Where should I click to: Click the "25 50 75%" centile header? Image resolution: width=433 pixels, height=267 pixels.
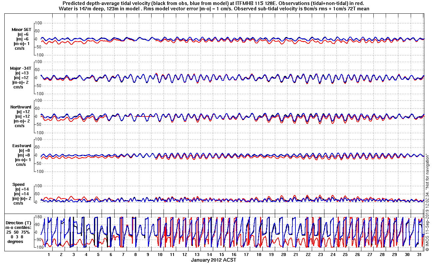click(19, 232)
